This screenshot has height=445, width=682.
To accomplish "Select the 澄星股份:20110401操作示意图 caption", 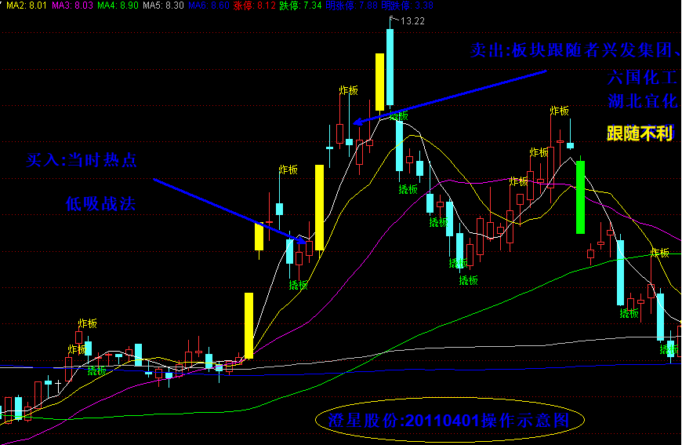I will pyautogui.click(x=449, y=420).
